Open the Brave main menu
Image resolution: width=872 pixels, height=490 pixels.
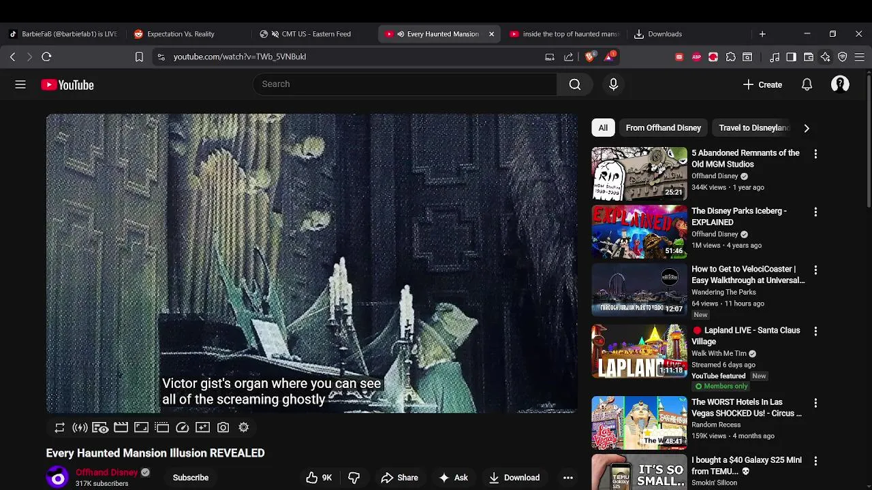pos(860,57)
